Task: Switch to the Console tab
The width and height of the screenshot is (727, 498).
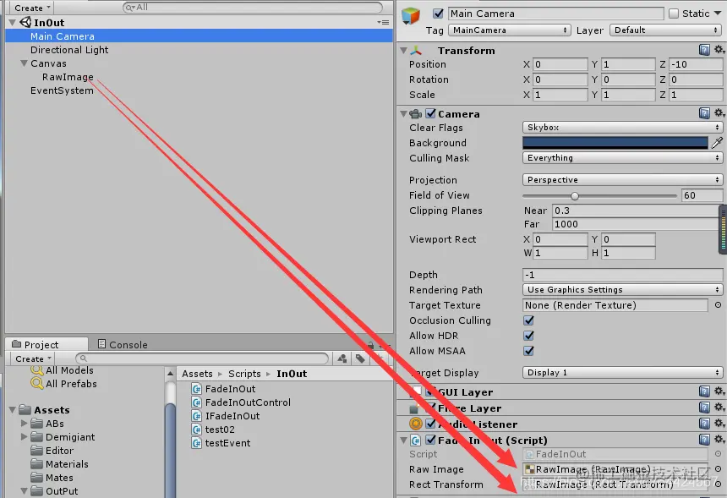Action: click(123, 344)
